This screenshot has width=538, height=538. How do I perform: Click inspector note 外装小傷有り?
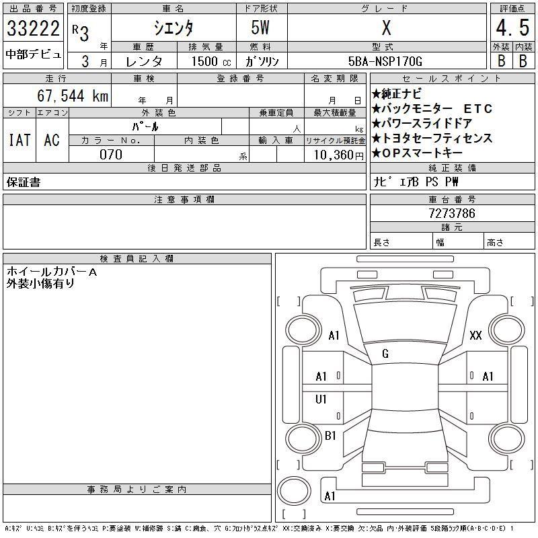[x=40, y=283]
